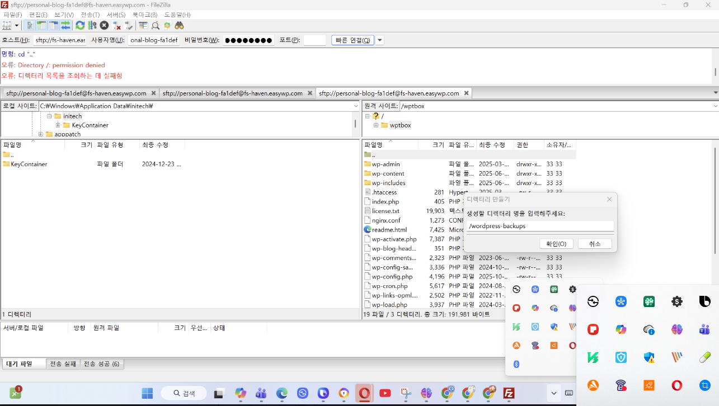The image size is (719, 406).
Task: Close the 디렉터리 만들기 dialog with X
Action: coord(609,199)
